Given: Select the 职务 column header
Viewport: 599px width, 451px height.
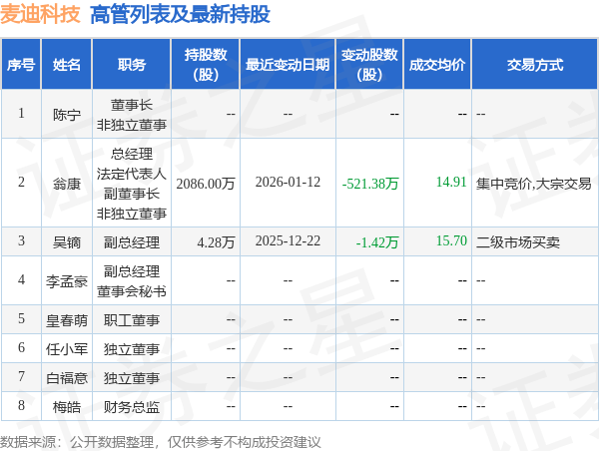Looking at the screenshot, I should [132, 65].
